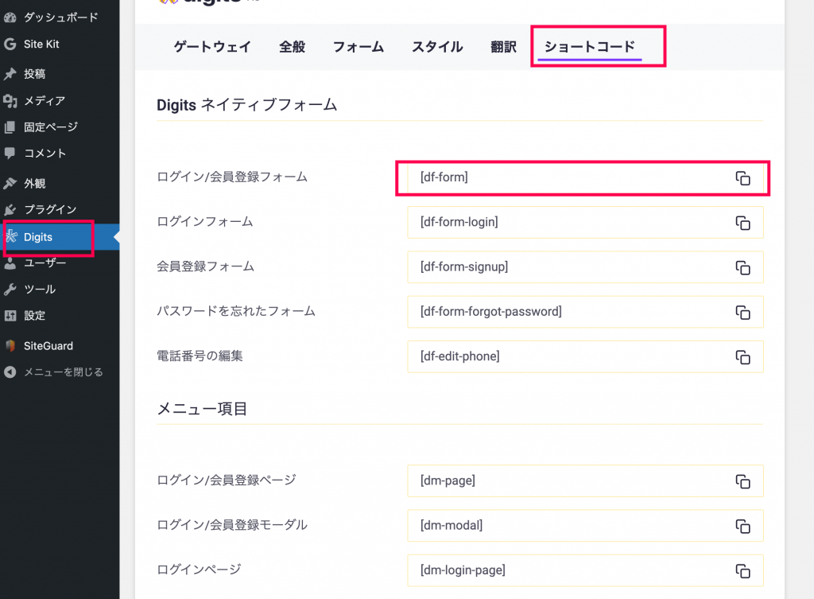
Task: Click the メディア sidebar icon
Action: click(x=10, y=100)
